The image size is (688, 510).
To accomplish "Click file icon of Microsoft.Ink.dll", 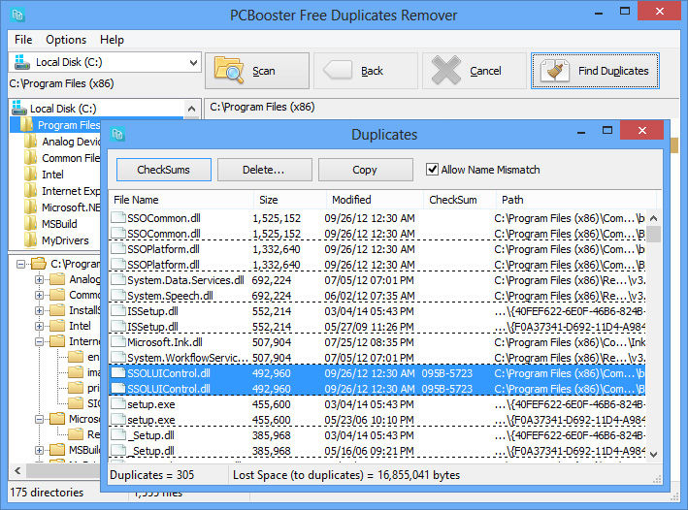I will coord(118,341).
